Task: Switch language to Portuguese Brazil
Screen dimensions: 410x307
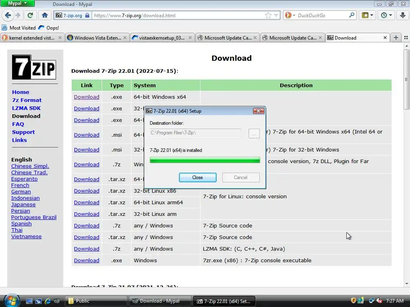Action: 34,217
